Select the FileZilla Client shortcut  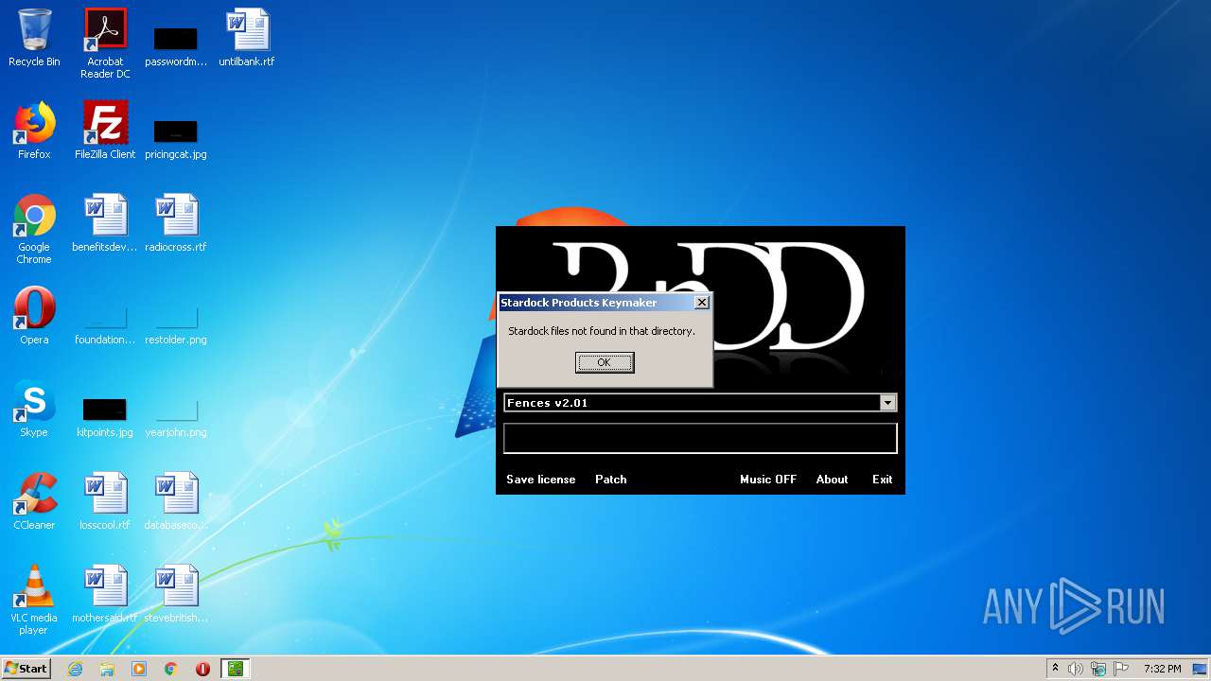105,131
